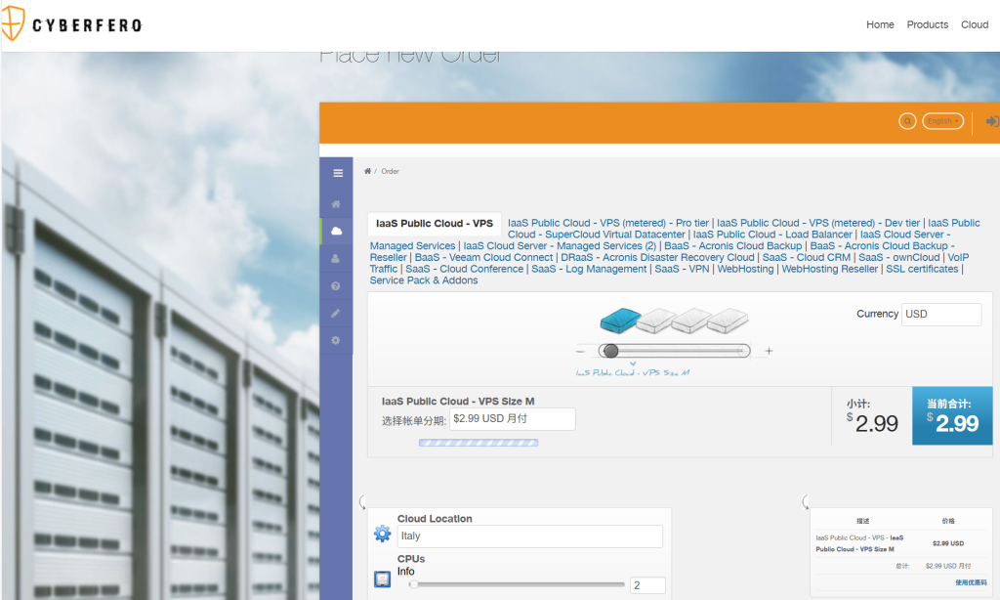Click the Cyberfero shield logo
Image resolution: width=1000 pixels, height=600 pixels.
[x=13, y=23]
